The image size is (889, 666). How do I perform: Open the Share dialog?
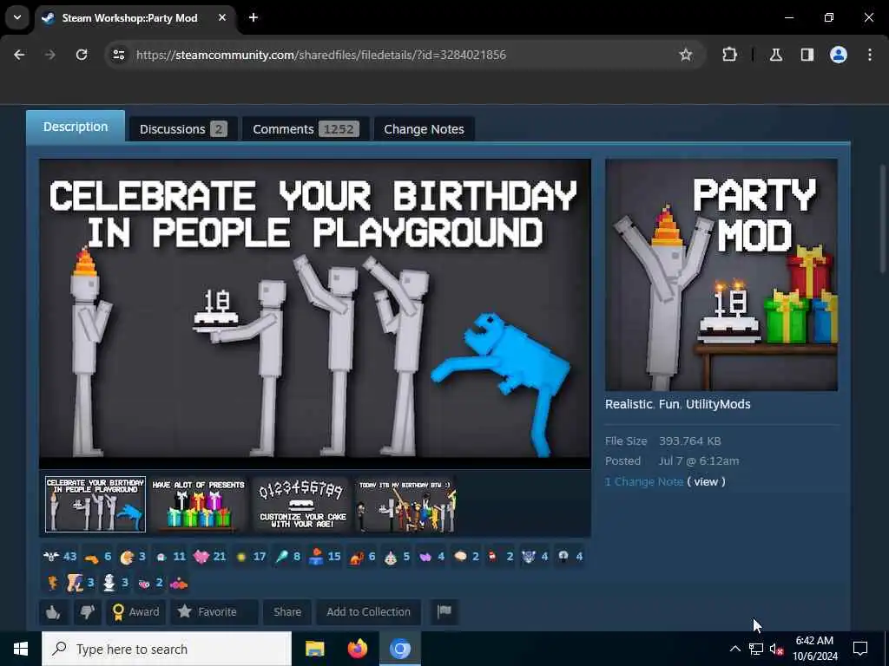tap(286, 611)
